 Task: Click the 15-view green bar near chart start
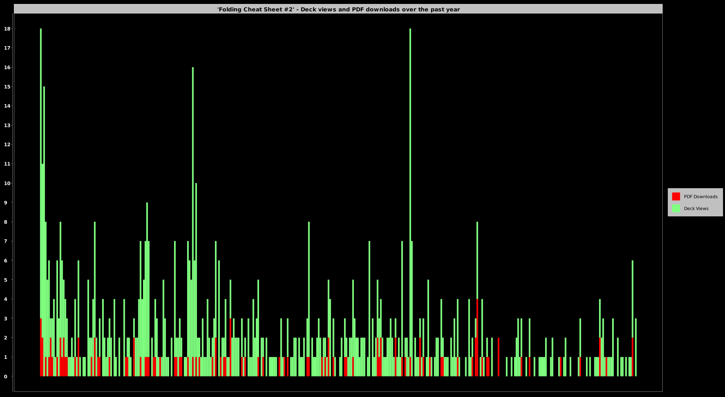44,231
